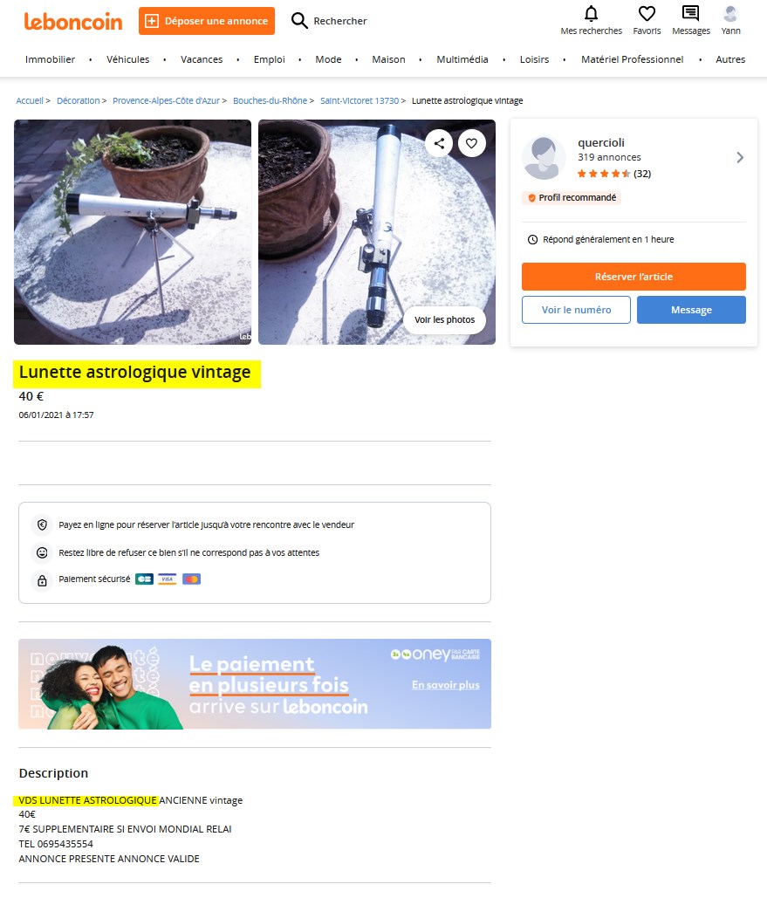The height and width of the screenshot is (898, 767).
Task: Click seller quercioli avatar
Action: click(x=544, y=157)
